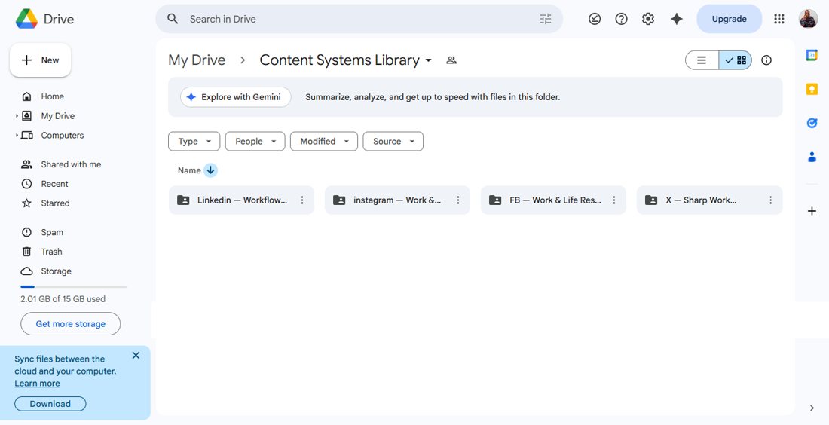Open the offline ready status icon
Viewport: 829px width, 425px height.
pyautogui.click(x=595, y=19)
